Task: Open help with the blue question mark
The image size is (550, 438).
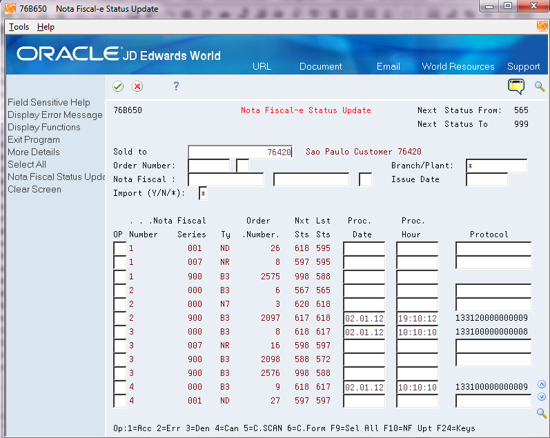Action: (x=176, y=86)
